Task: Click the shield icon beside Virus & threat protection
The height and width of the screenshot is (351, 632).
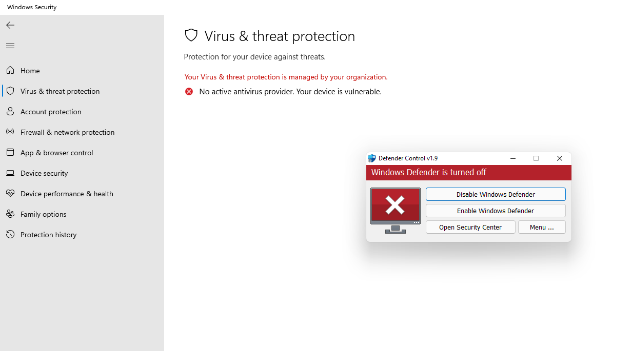Action: point(10,91)
